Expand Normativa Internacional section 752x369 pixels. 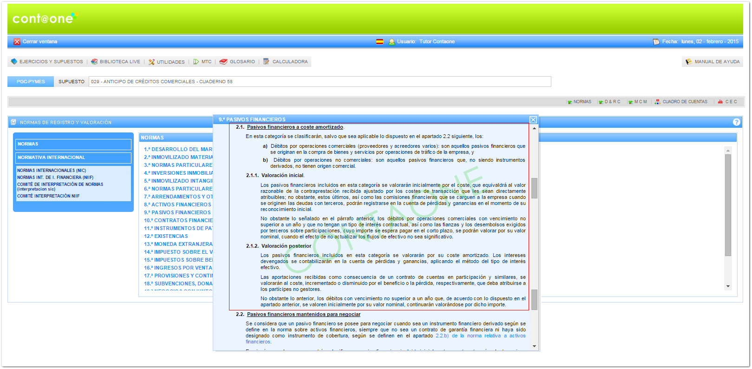click(73, 158)
